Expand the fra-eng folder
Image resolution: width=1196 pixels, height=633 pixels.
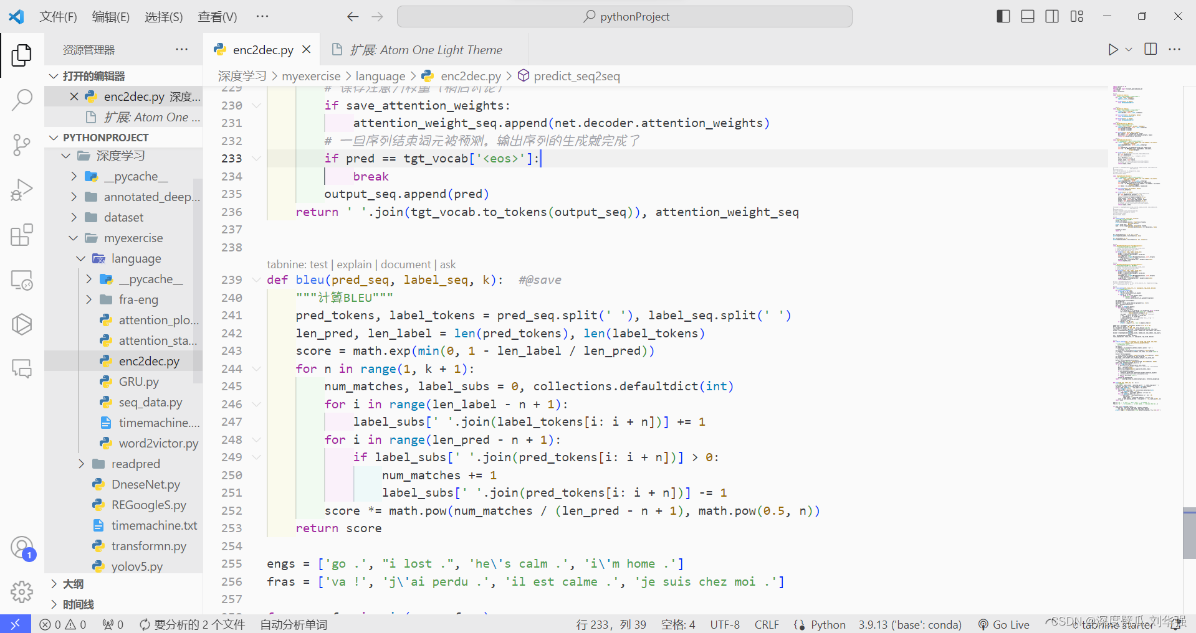pyautogui.click(x=89, y=299)
